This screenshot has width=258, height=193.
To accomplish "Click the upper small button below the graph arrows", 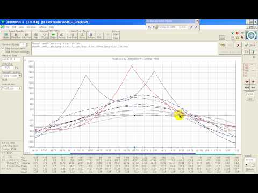I will coord(250,94).
